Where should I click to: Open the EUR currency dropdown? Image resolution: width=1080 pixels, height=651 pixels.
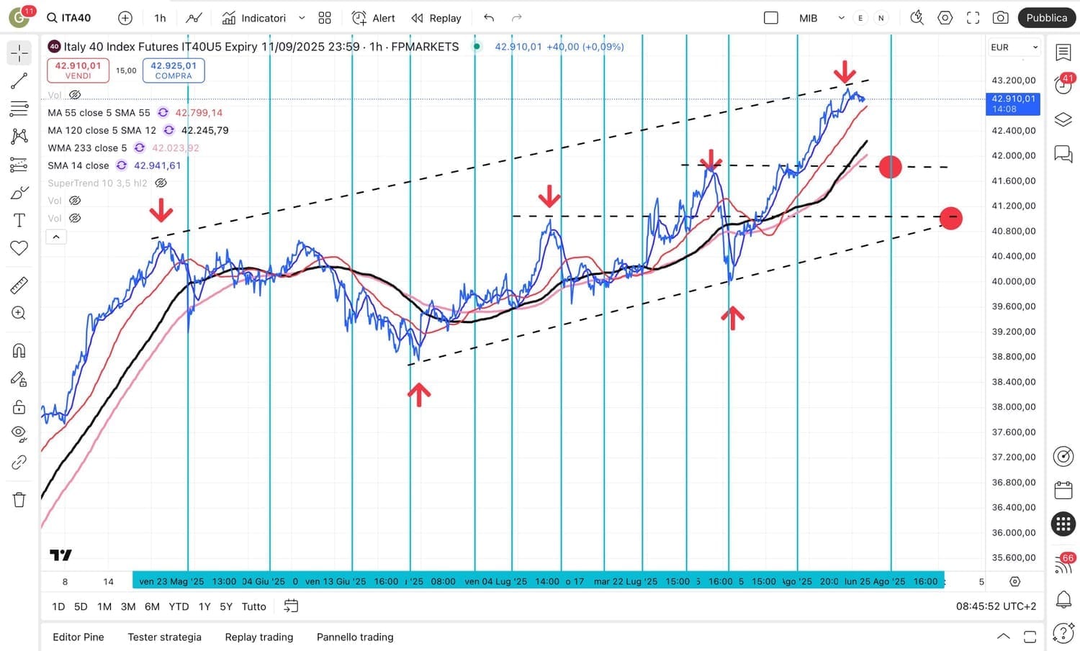(1014, 47)
